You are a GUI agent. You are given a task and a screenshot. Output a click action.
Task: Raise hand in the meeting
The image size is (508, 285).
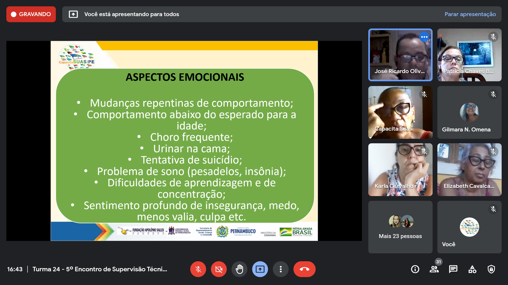tap(239, 269)
